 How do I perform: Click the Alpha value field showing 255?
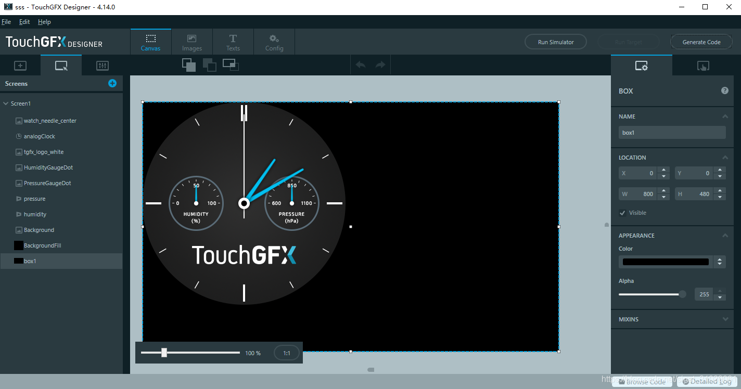point(704,294)
